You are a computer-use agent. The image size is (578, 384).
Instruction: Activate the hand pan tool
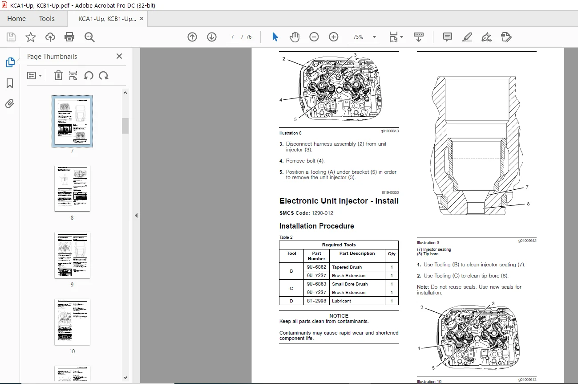[295, 37]
